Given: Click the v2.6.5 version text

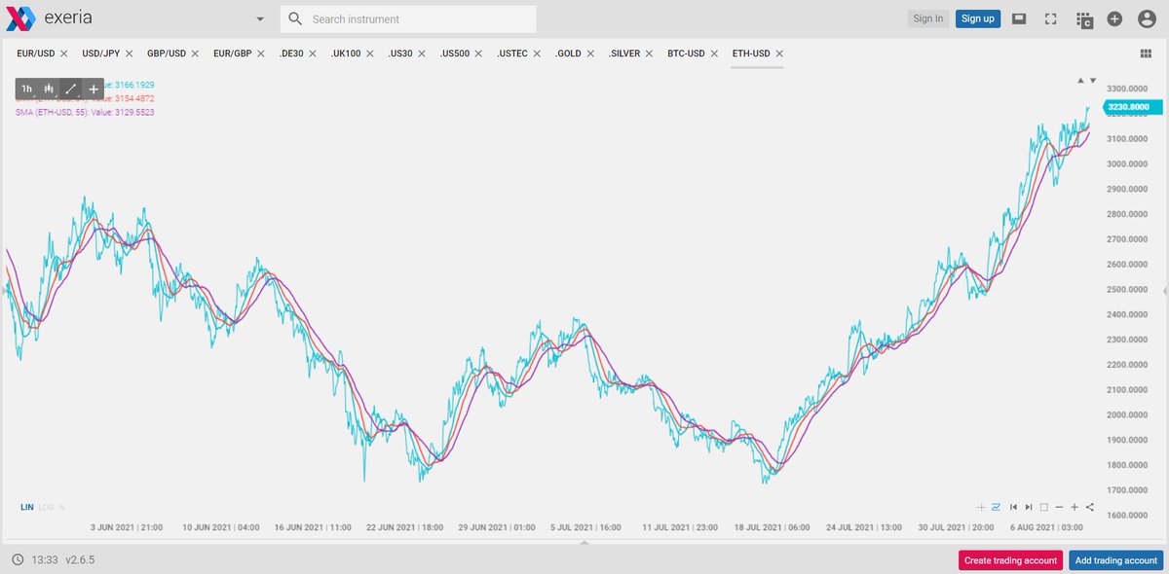Looking at the screenshot, I should pyautogui.click(x=80, y=560).
